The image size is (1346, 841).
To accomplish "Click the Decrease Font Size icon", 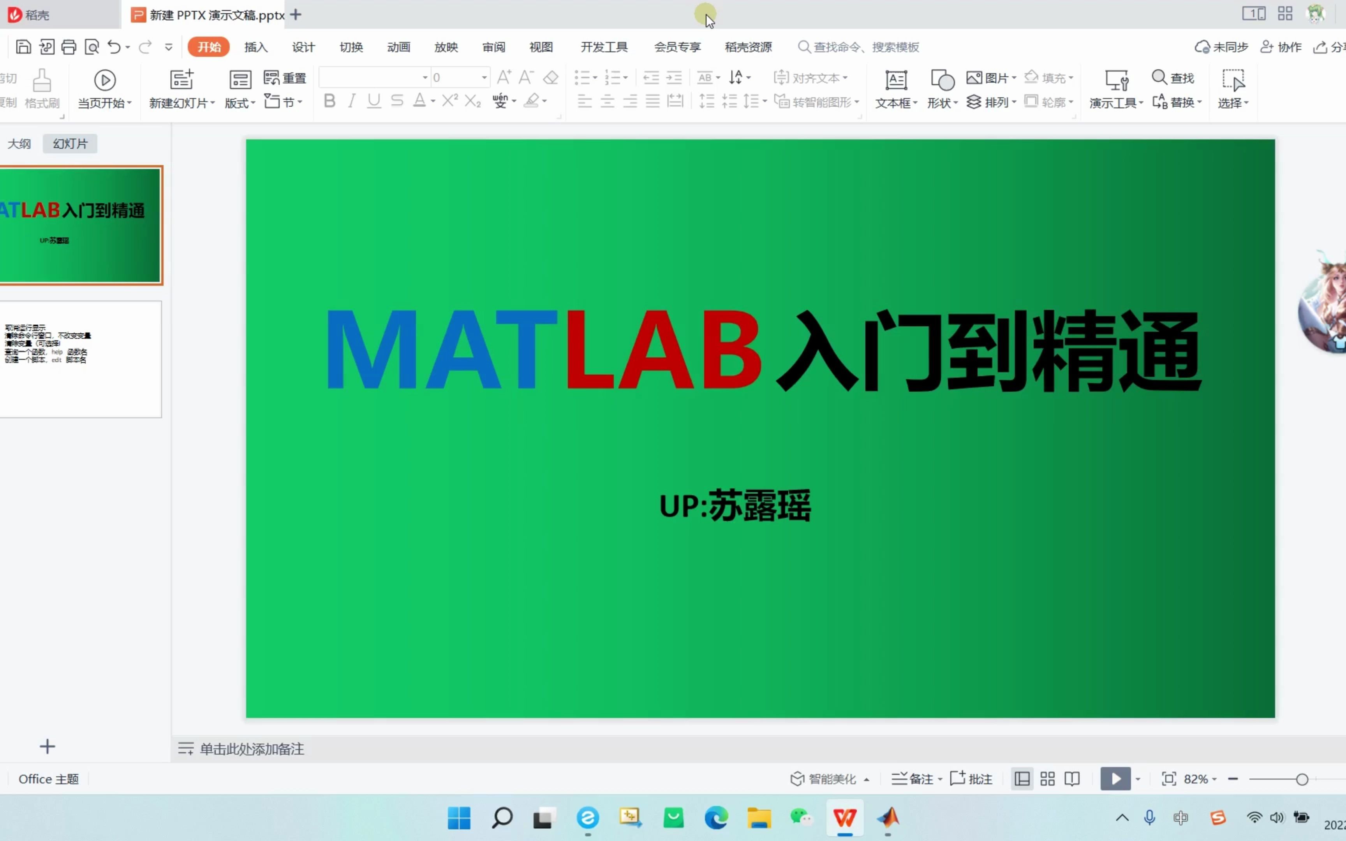I will pos(526,77).
